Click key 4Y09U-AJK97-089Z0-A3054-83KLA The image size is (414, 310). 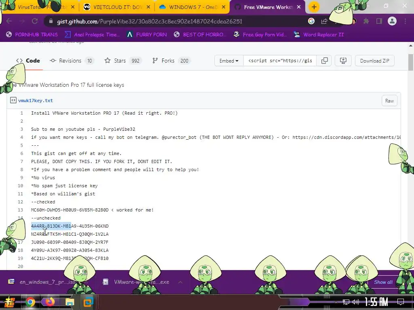(x=70, y=250)
